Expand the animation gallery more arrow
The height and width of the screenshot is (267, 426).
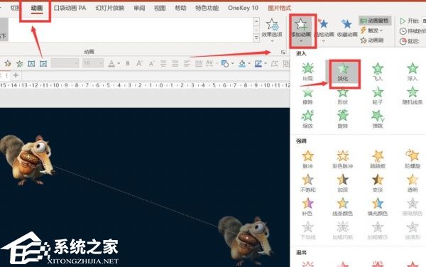[x=256, y=38]
